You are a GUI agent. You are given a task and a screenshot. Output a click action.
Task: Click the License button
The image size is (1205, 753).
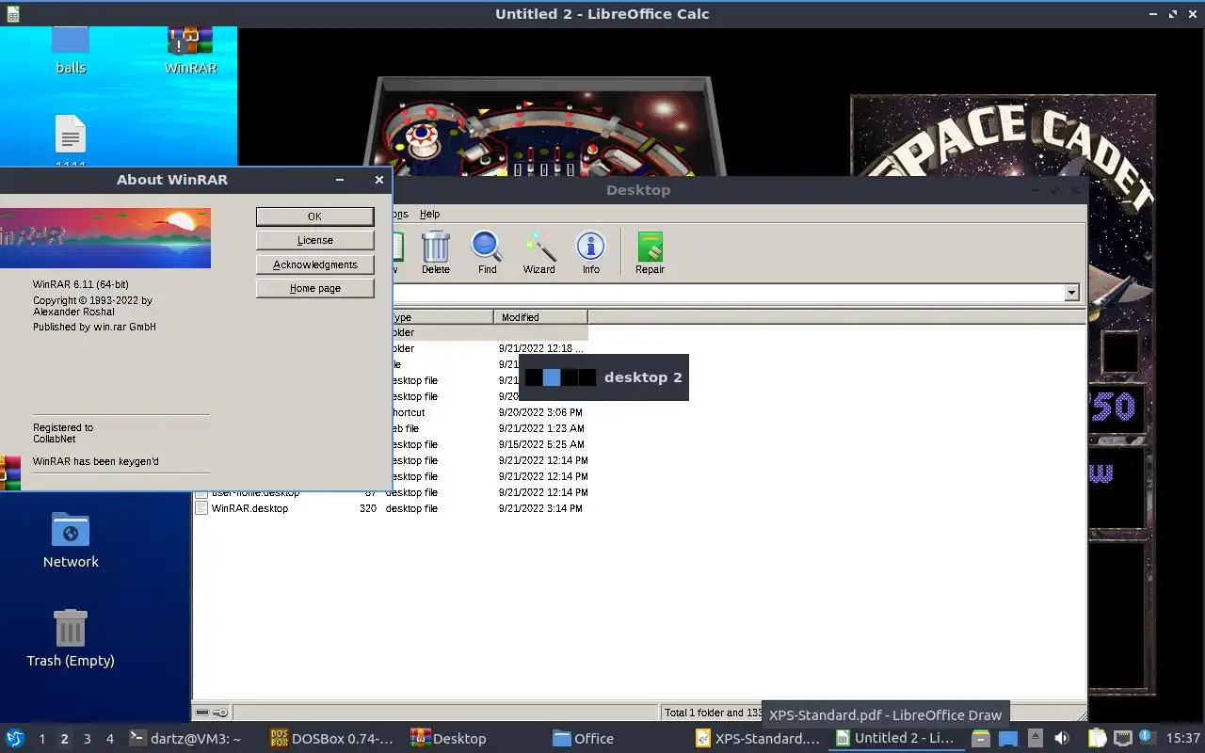pyautogui.click(x=314, y=240)
